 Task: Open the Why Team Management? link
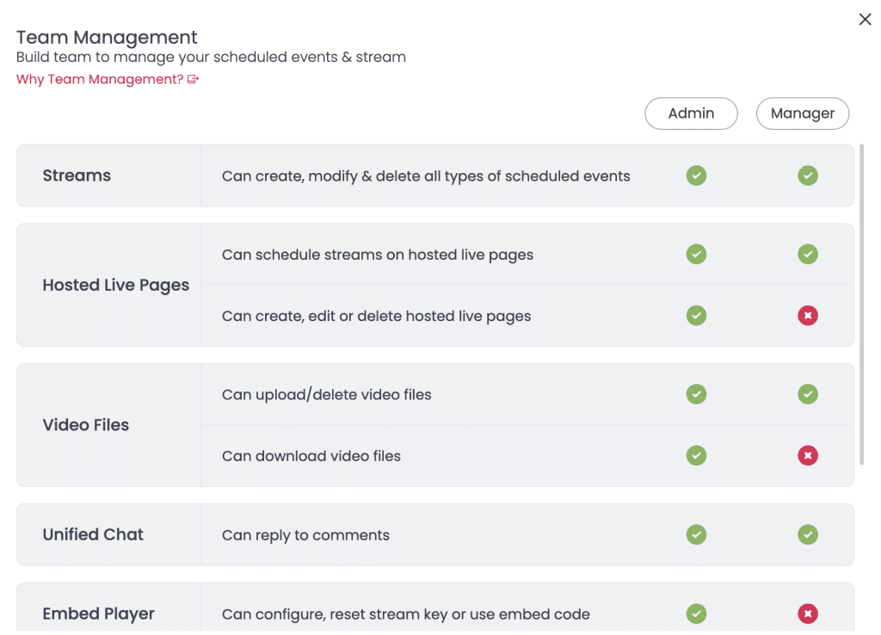[x=108, y=79]
